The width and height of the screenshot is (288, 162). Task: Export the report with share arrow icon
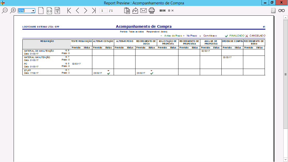(x=135, y=11)
